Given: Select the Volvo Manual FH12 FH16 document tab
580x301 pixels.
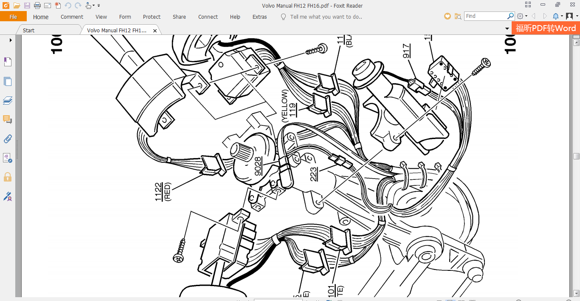Looking at the screenshot, I should pos(117,31).
